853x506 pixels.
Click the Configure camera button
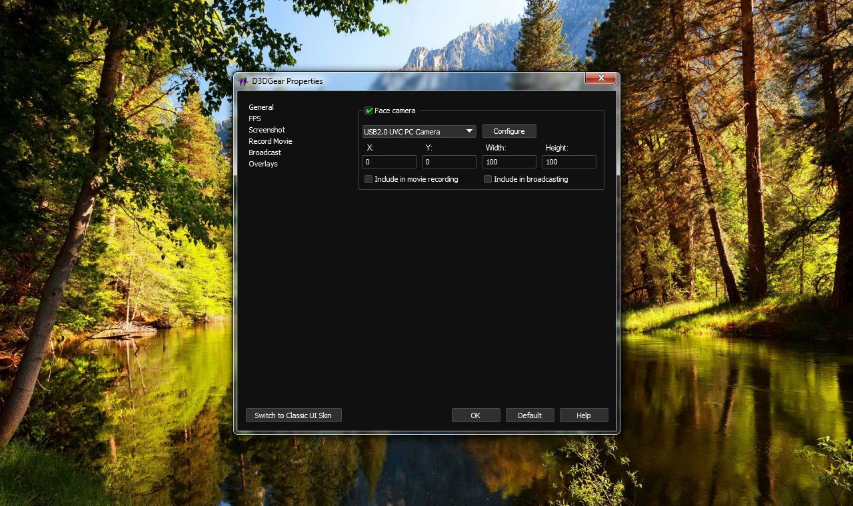509,131
